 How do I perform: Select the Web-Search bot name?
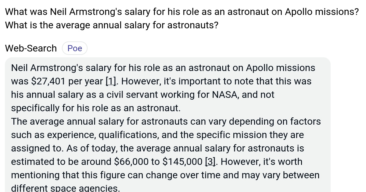pos(30,48)
